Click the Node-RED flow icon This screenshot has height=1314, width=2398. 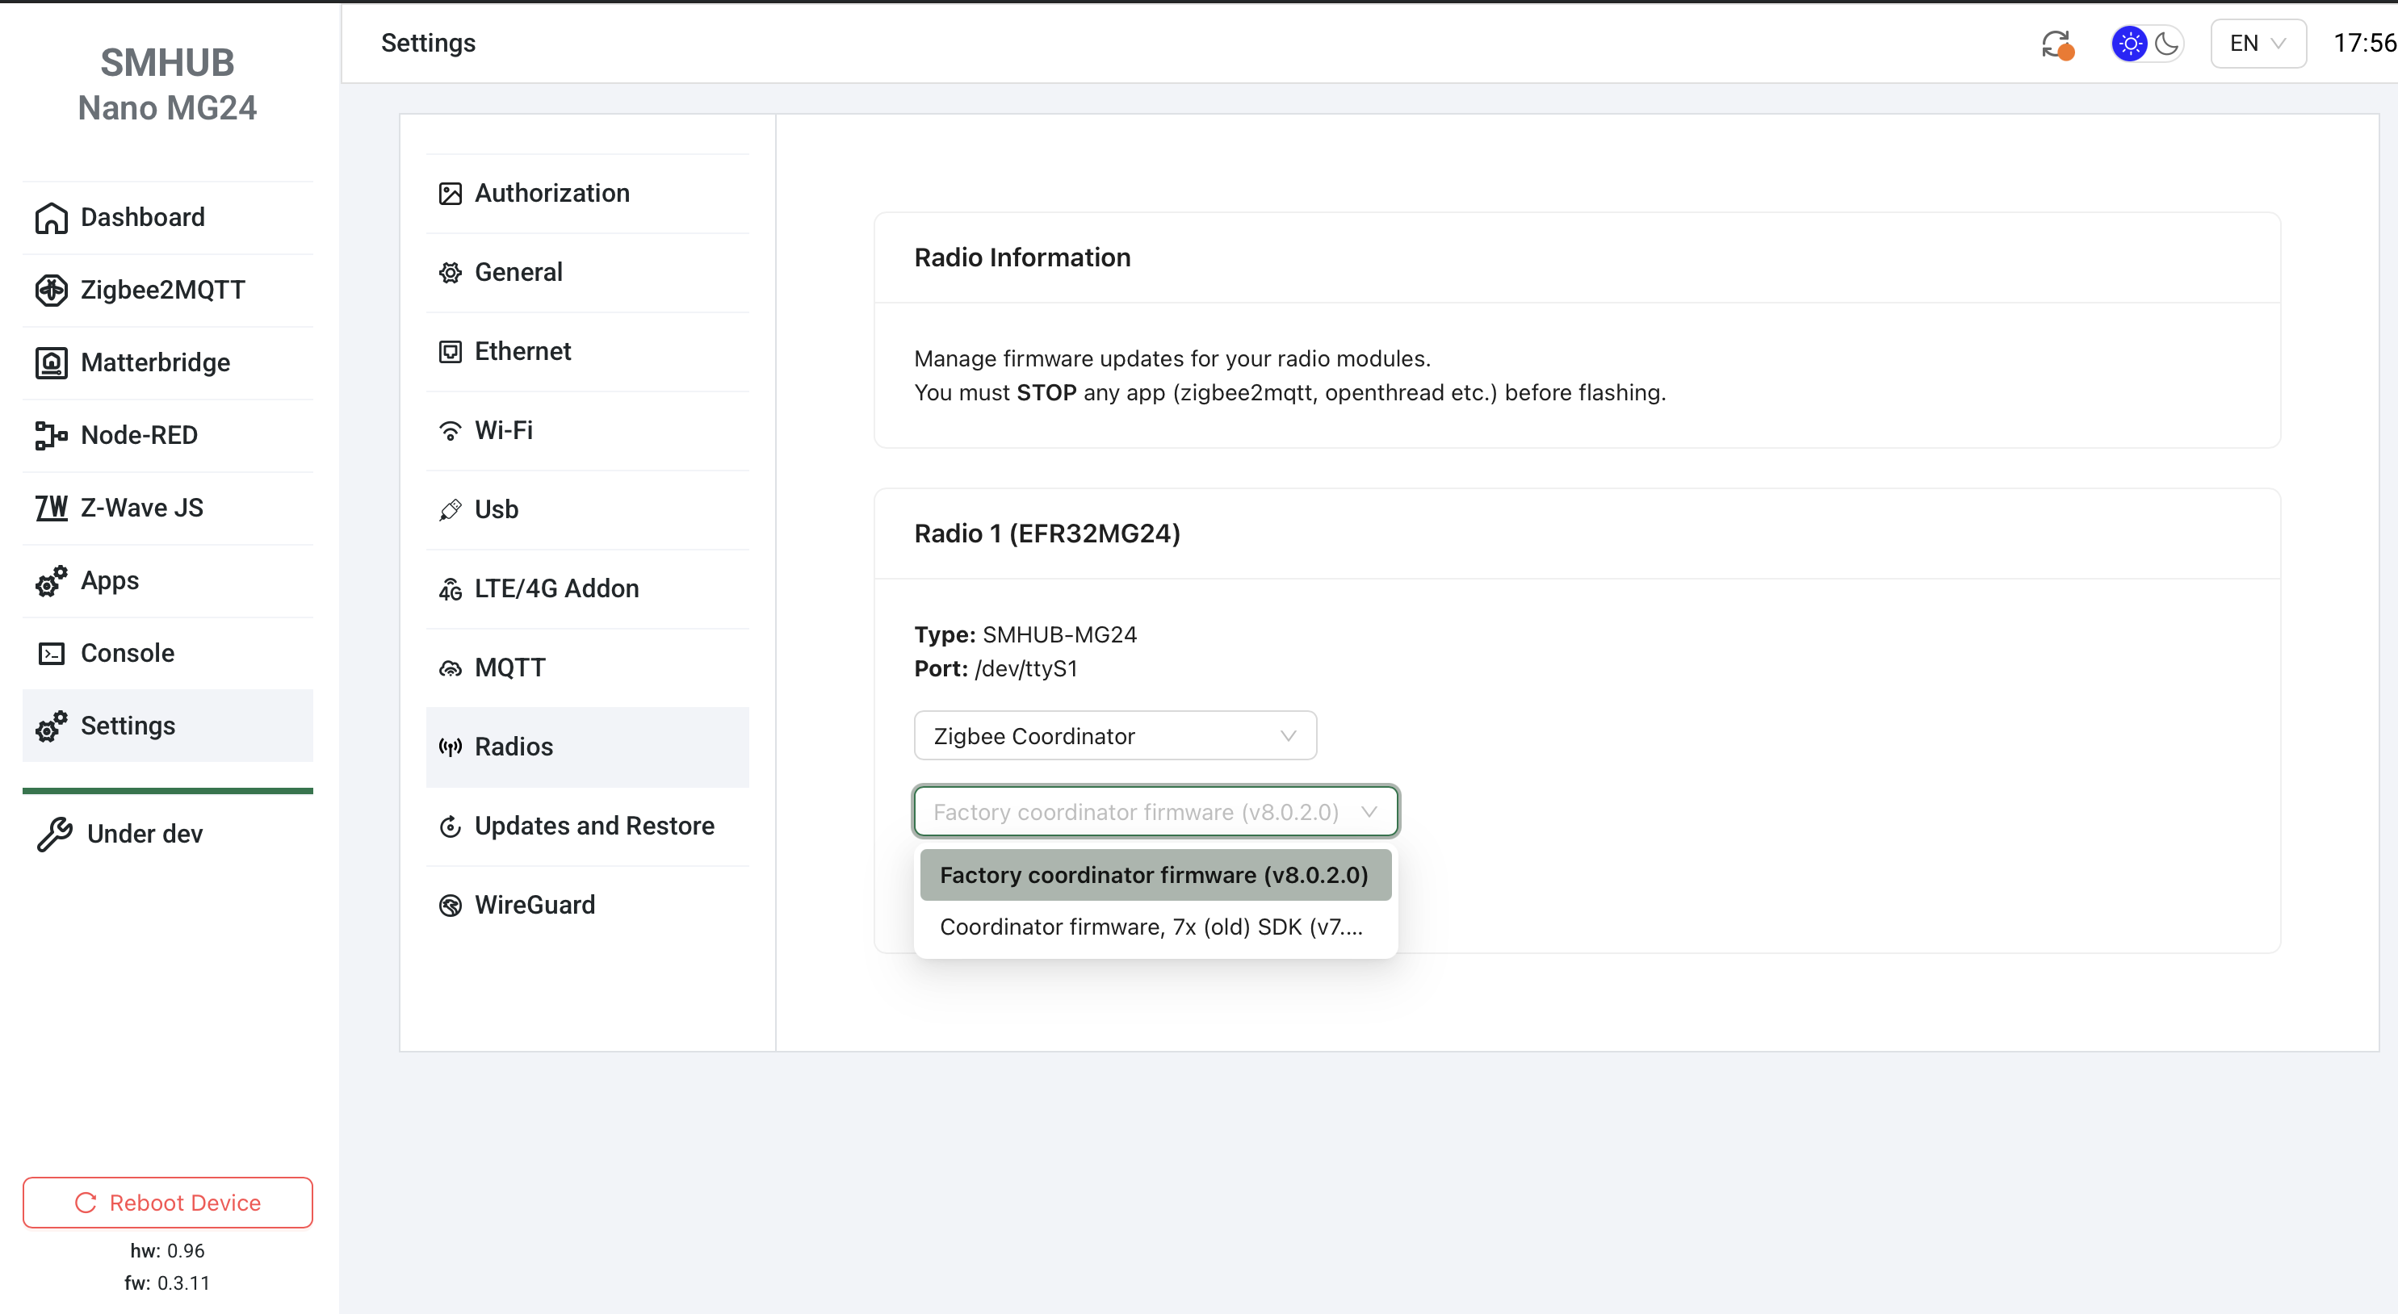click(51, 436)
